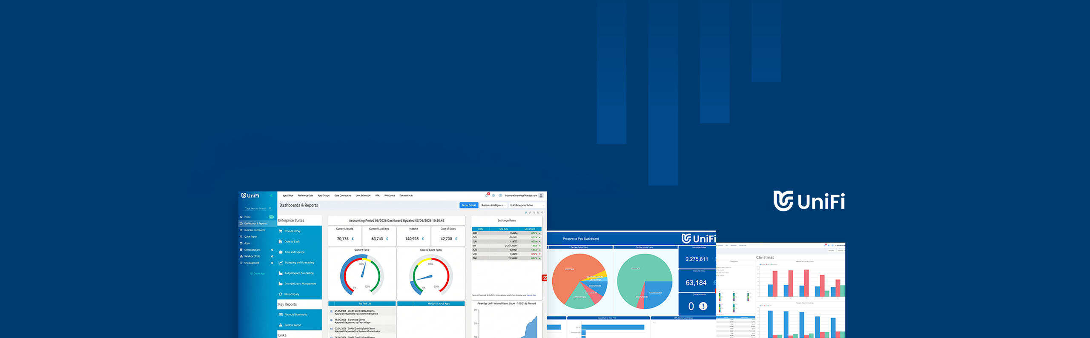Click the Apps sidebar icon
The width and height of the screenshot is (1090, 338).
coord(241,243)
